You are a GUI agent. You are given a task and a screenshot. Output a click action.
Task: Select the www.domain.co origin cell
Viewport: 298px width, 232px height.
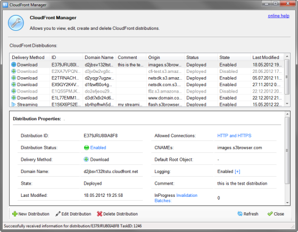point(165,98)
